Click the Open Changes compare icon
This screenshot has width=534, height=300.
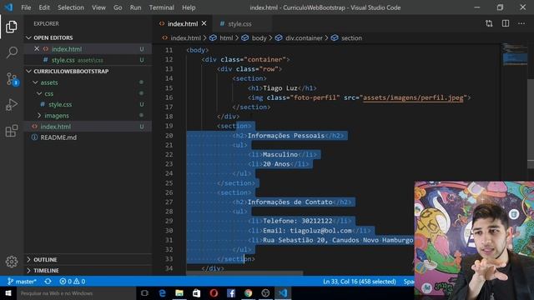point(489,23)
